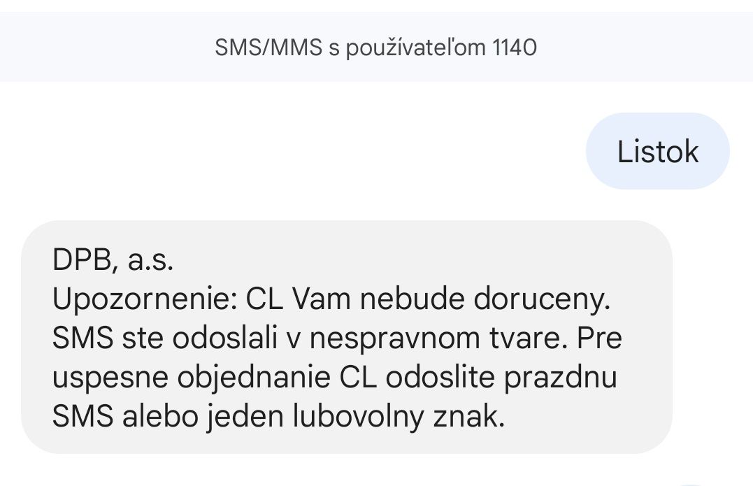Click the line starting with "SMS ste odoslali"
The image size is (753, 486).
pos(337,338)
